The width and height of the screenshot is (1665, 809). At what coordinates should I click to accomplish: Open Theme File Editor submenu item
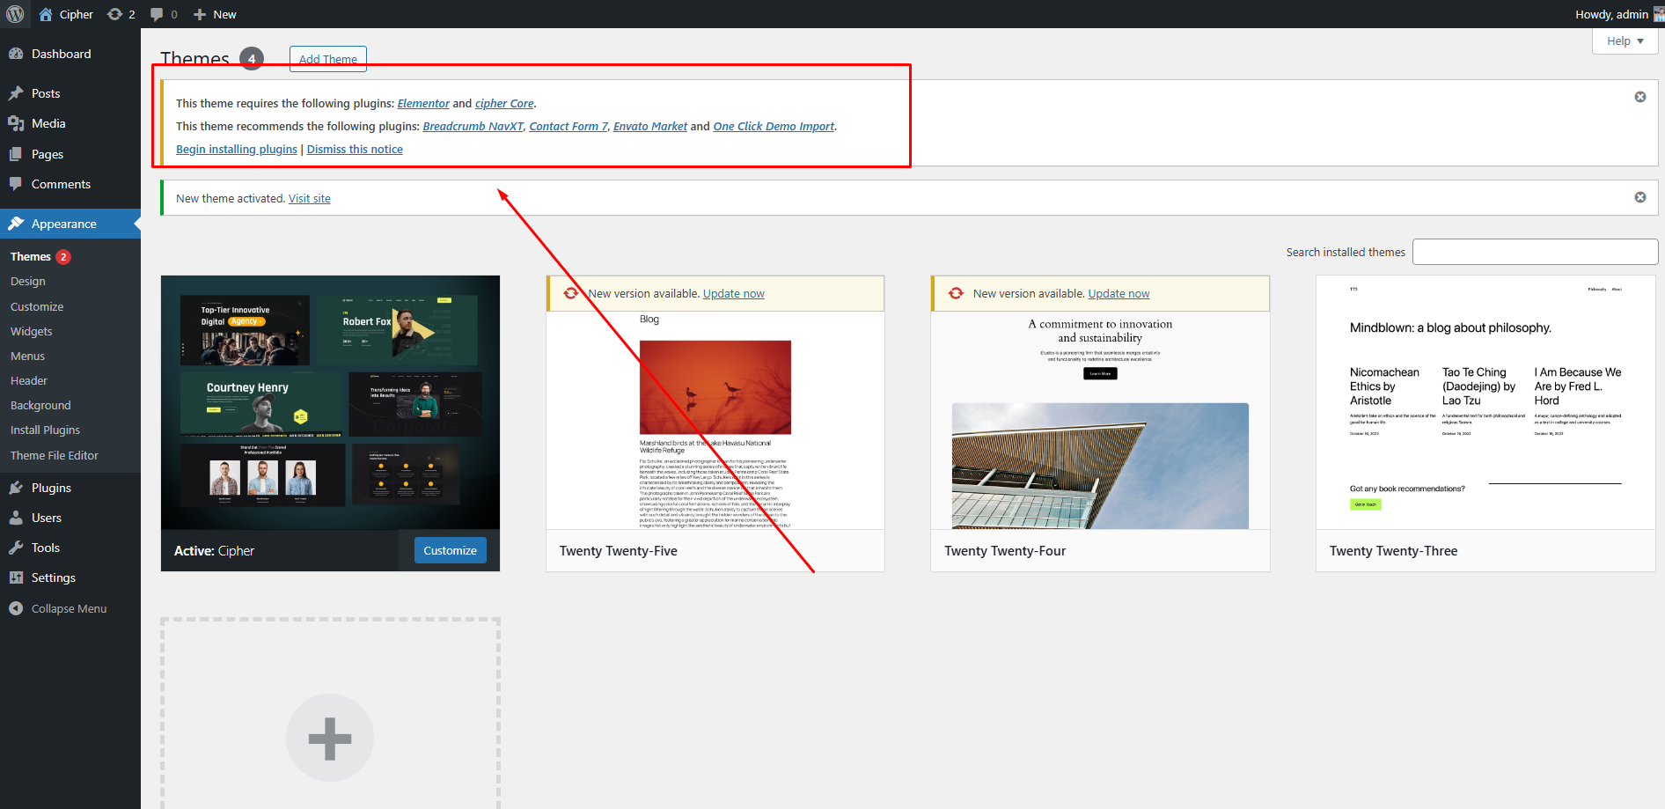pyautogui.click(x=55, y=455)
